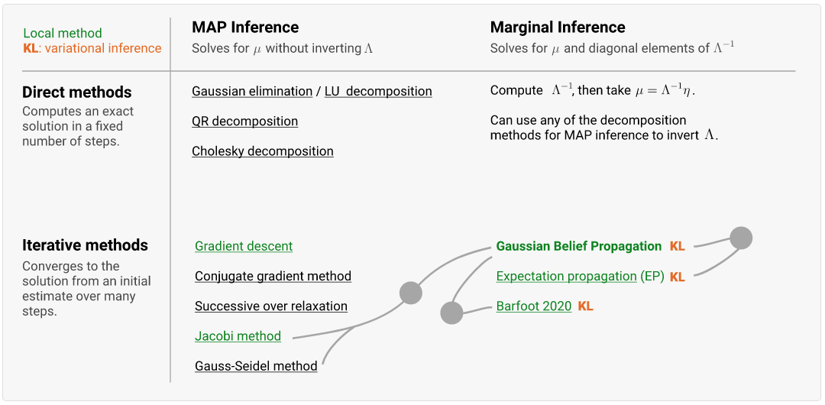Open the Gauss-Seidel method link
Screen dimensions: 825x405
(x=256, y=365)
